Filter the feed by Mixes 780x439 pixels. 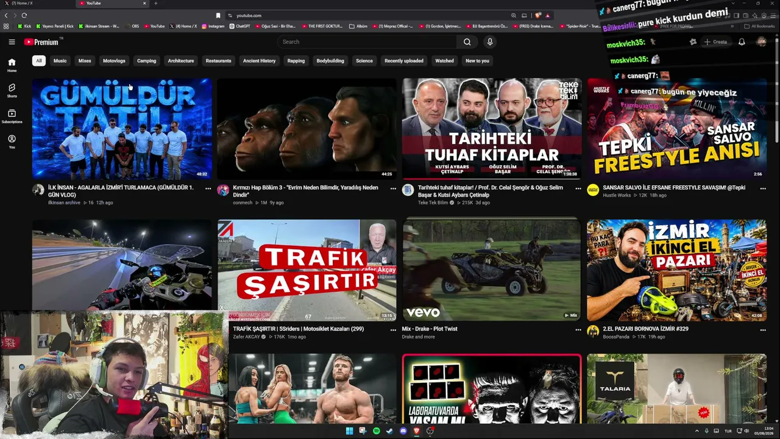[x=85, y=61]
